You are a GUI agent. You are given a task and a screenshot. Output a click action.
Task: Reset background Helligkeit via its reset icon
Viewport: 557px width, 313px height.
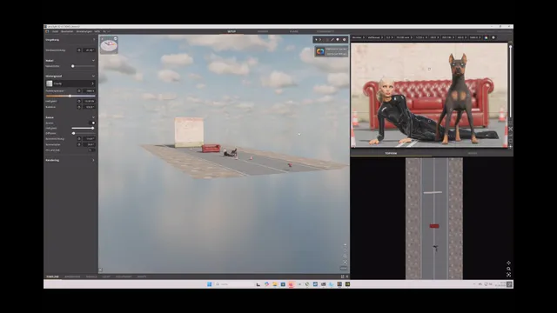click(x=79, y=102)
